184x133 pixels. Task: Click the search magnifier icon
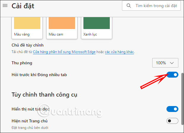click(x=129, y=6)
